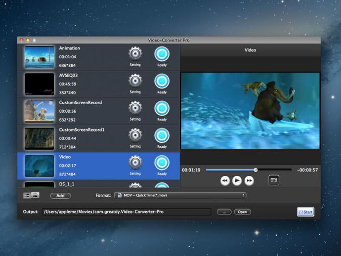Click elapsed time 00:01:19
341x256 pixels.
coord(191,170)
